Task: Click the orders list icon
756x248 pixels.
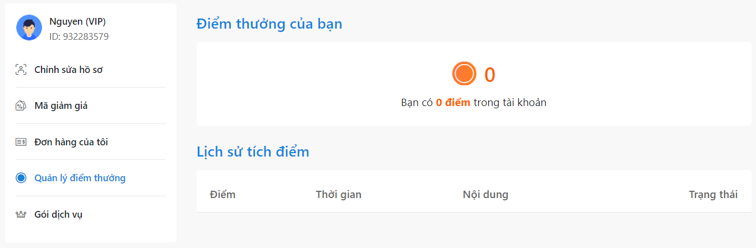Action: [x=21, y=142]
